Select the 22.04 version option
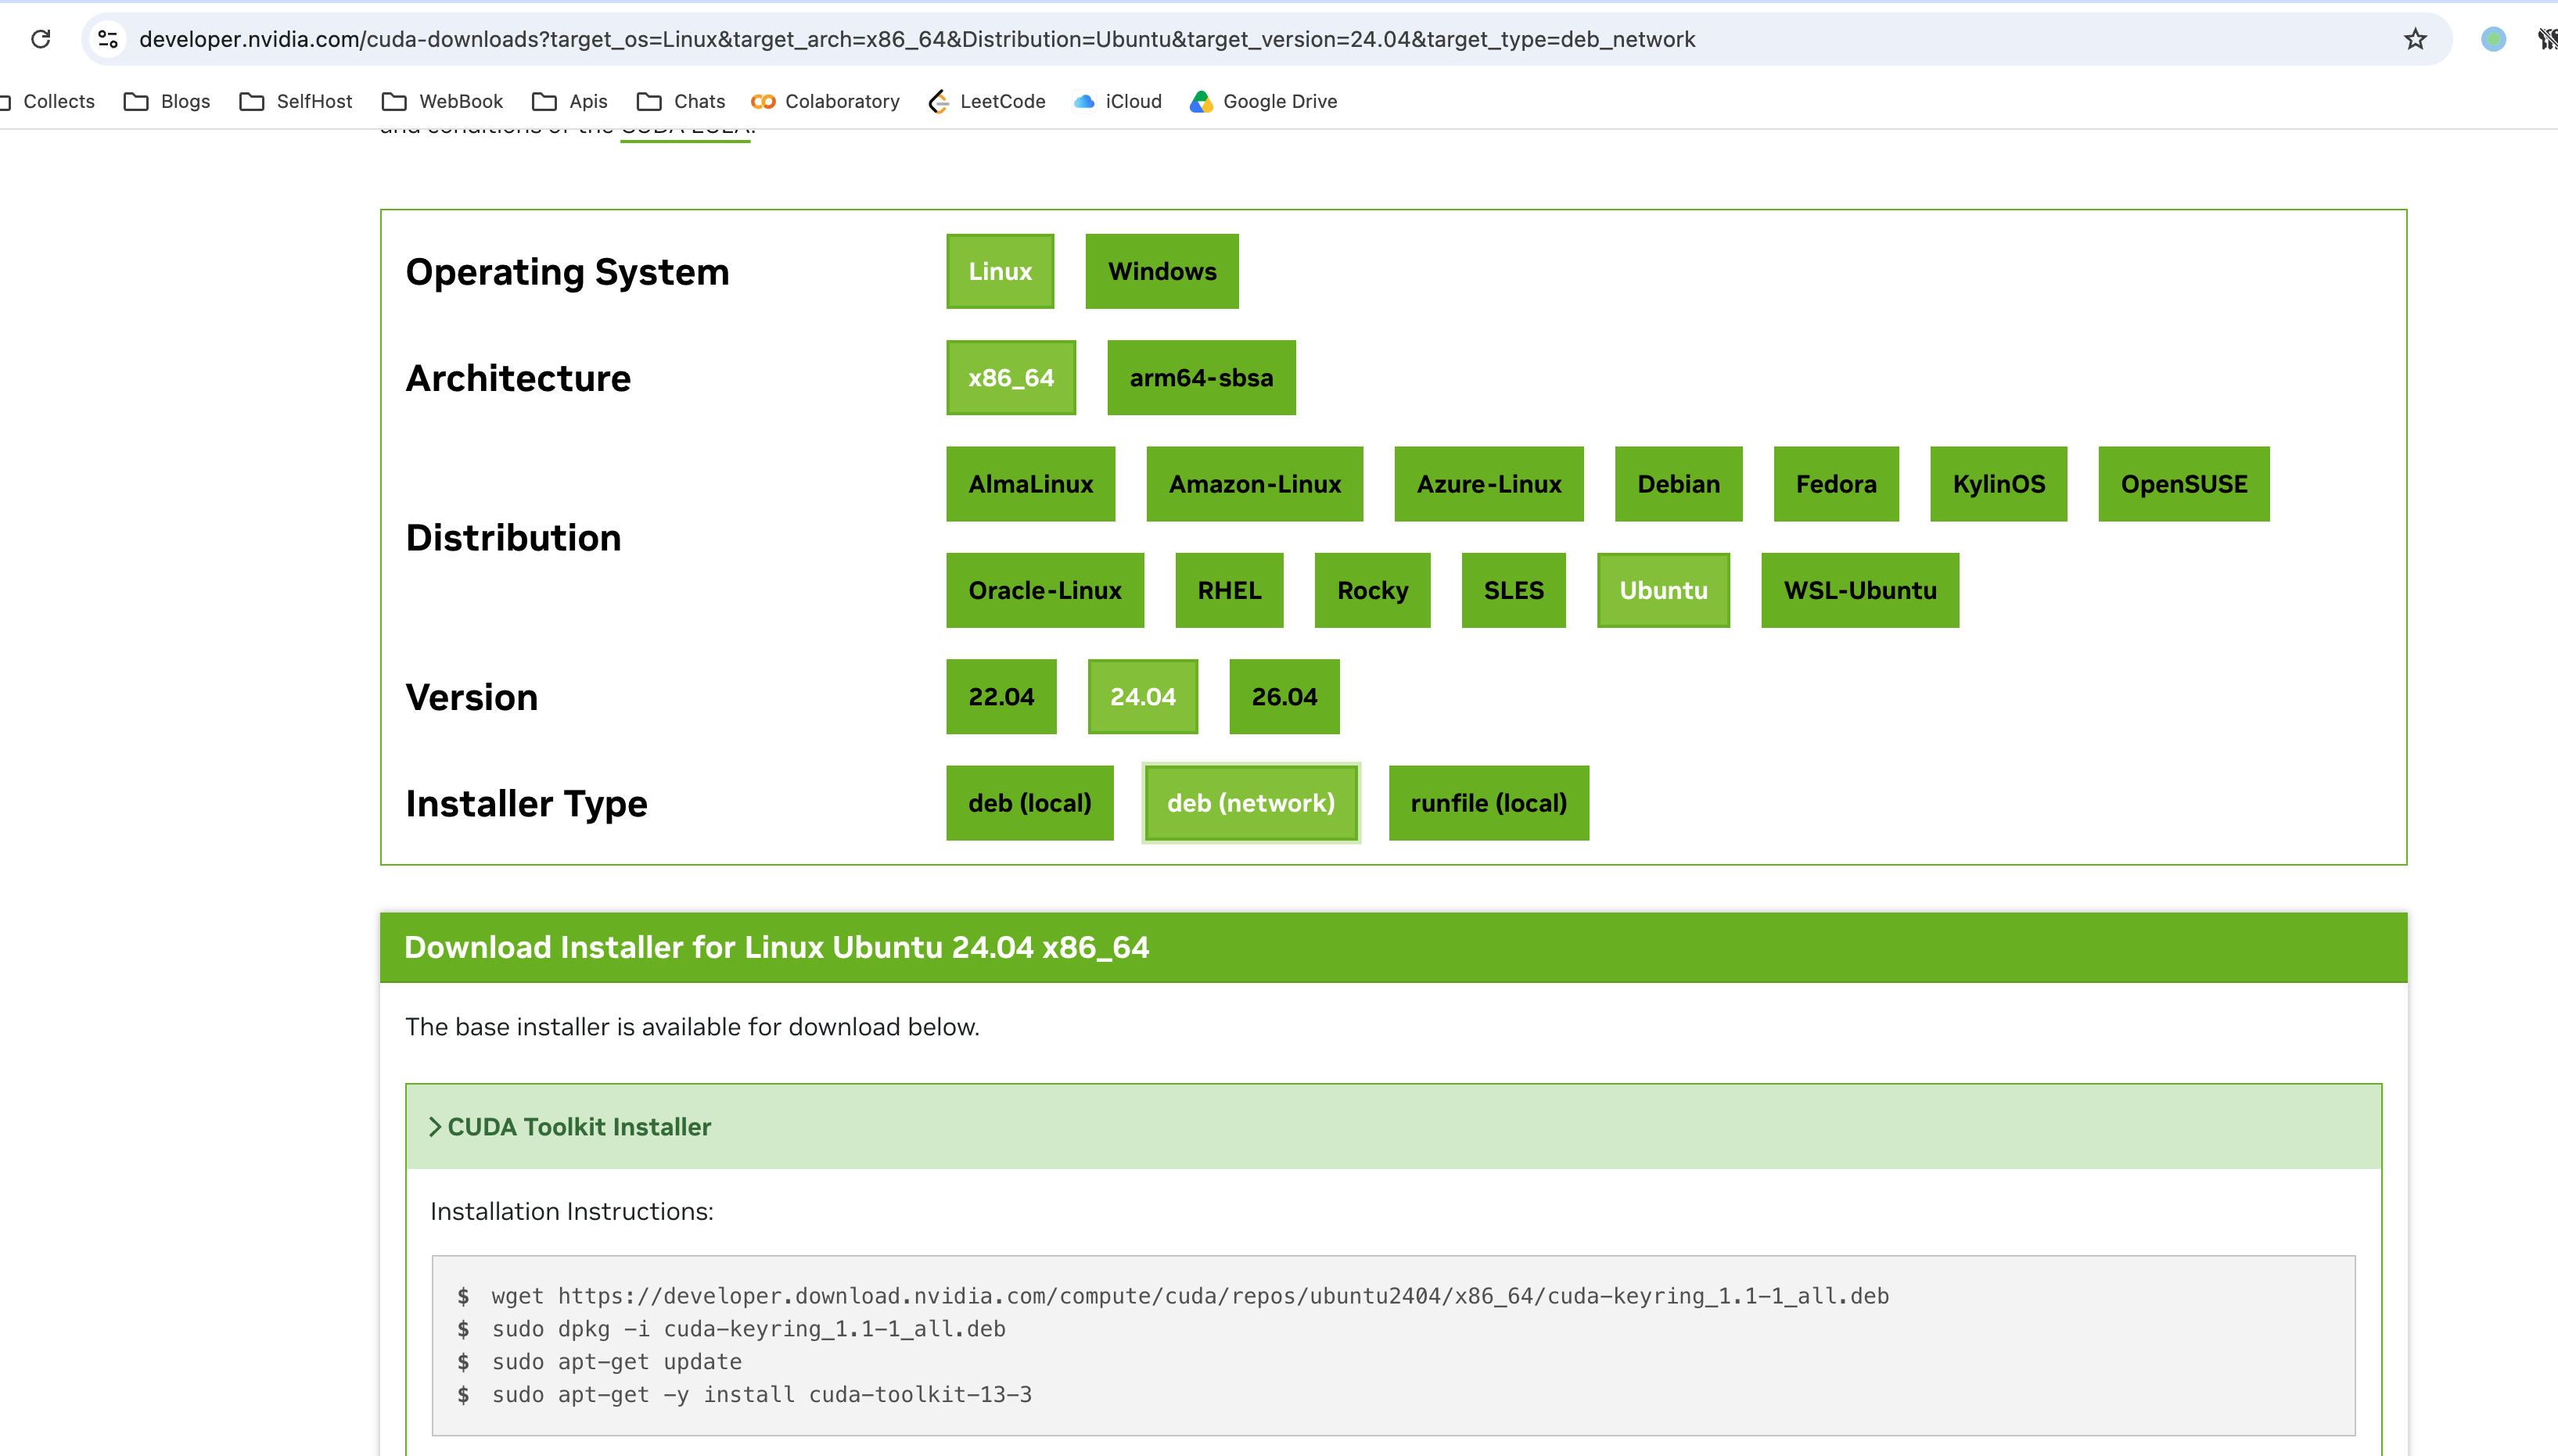 pos(1001,696)
